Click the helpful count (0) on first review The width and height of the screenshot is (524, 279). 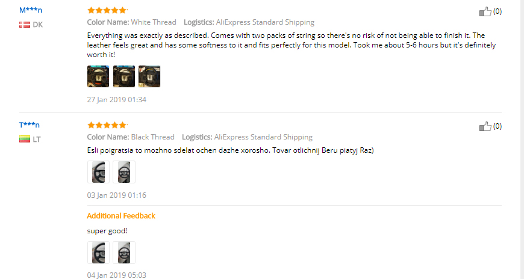(497, 11)
